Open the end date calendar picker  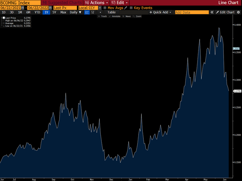click(x=50, y=8)
